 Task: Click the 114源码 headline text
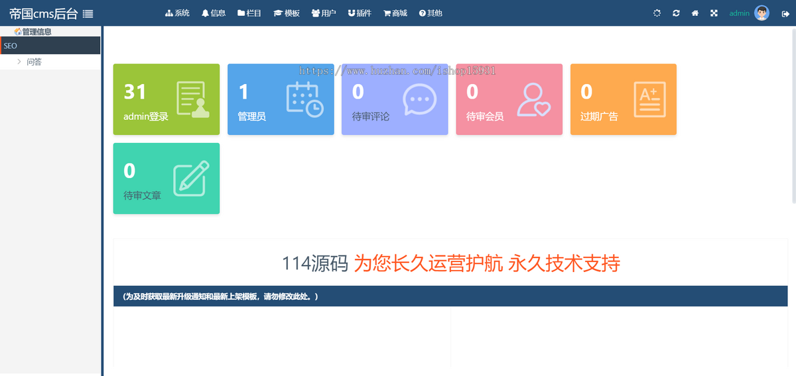[x=315, y=263]
